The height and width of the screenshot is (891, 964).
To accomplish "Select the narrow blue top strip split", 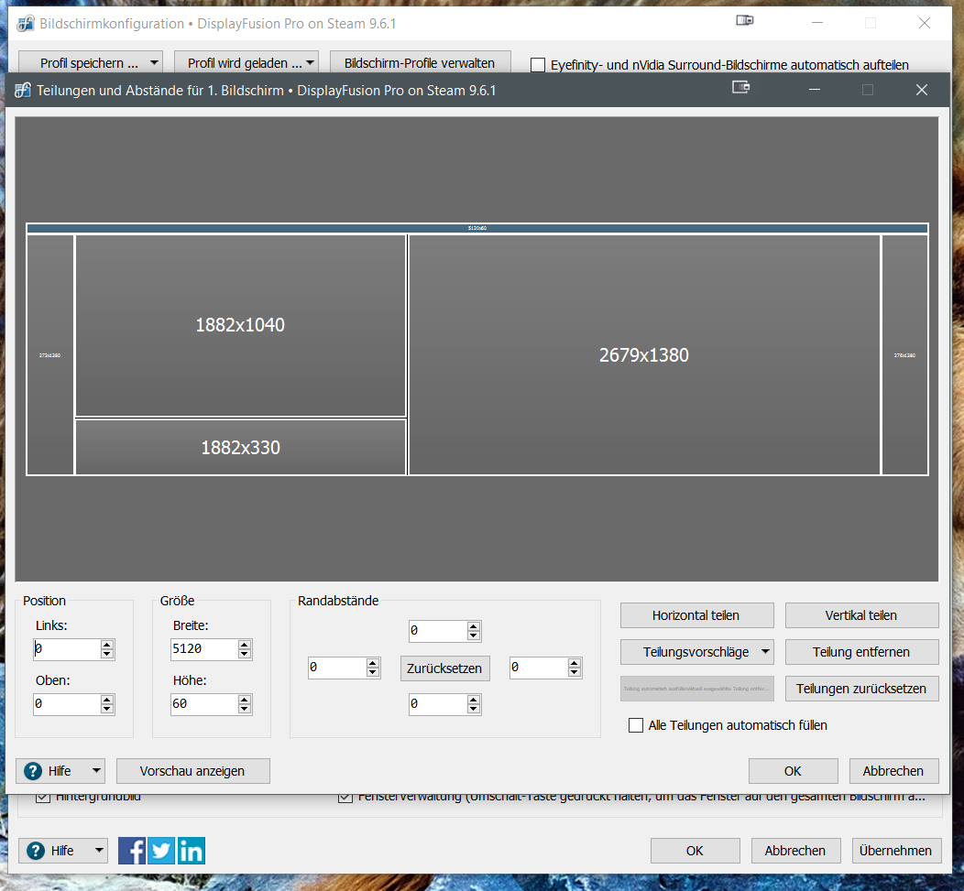I will coord(477,228).
